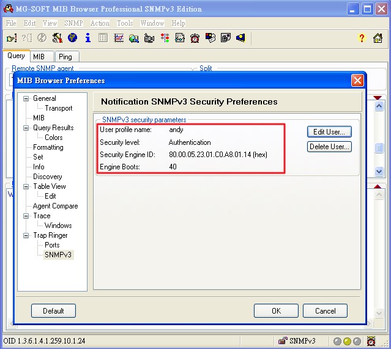This screenshot has width=391, height=349.
Task: Collapse the Query Results tree node
Action: [x=26, y=128]
